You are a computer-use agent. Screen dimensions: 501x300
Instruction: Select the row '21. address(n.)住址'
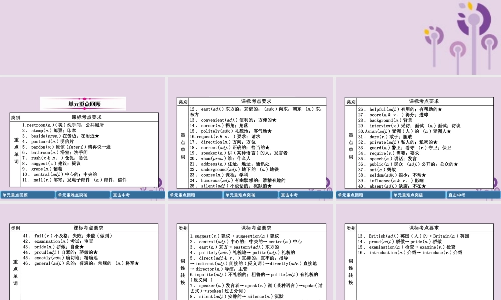pyautogui.click(x=230, y=164)
